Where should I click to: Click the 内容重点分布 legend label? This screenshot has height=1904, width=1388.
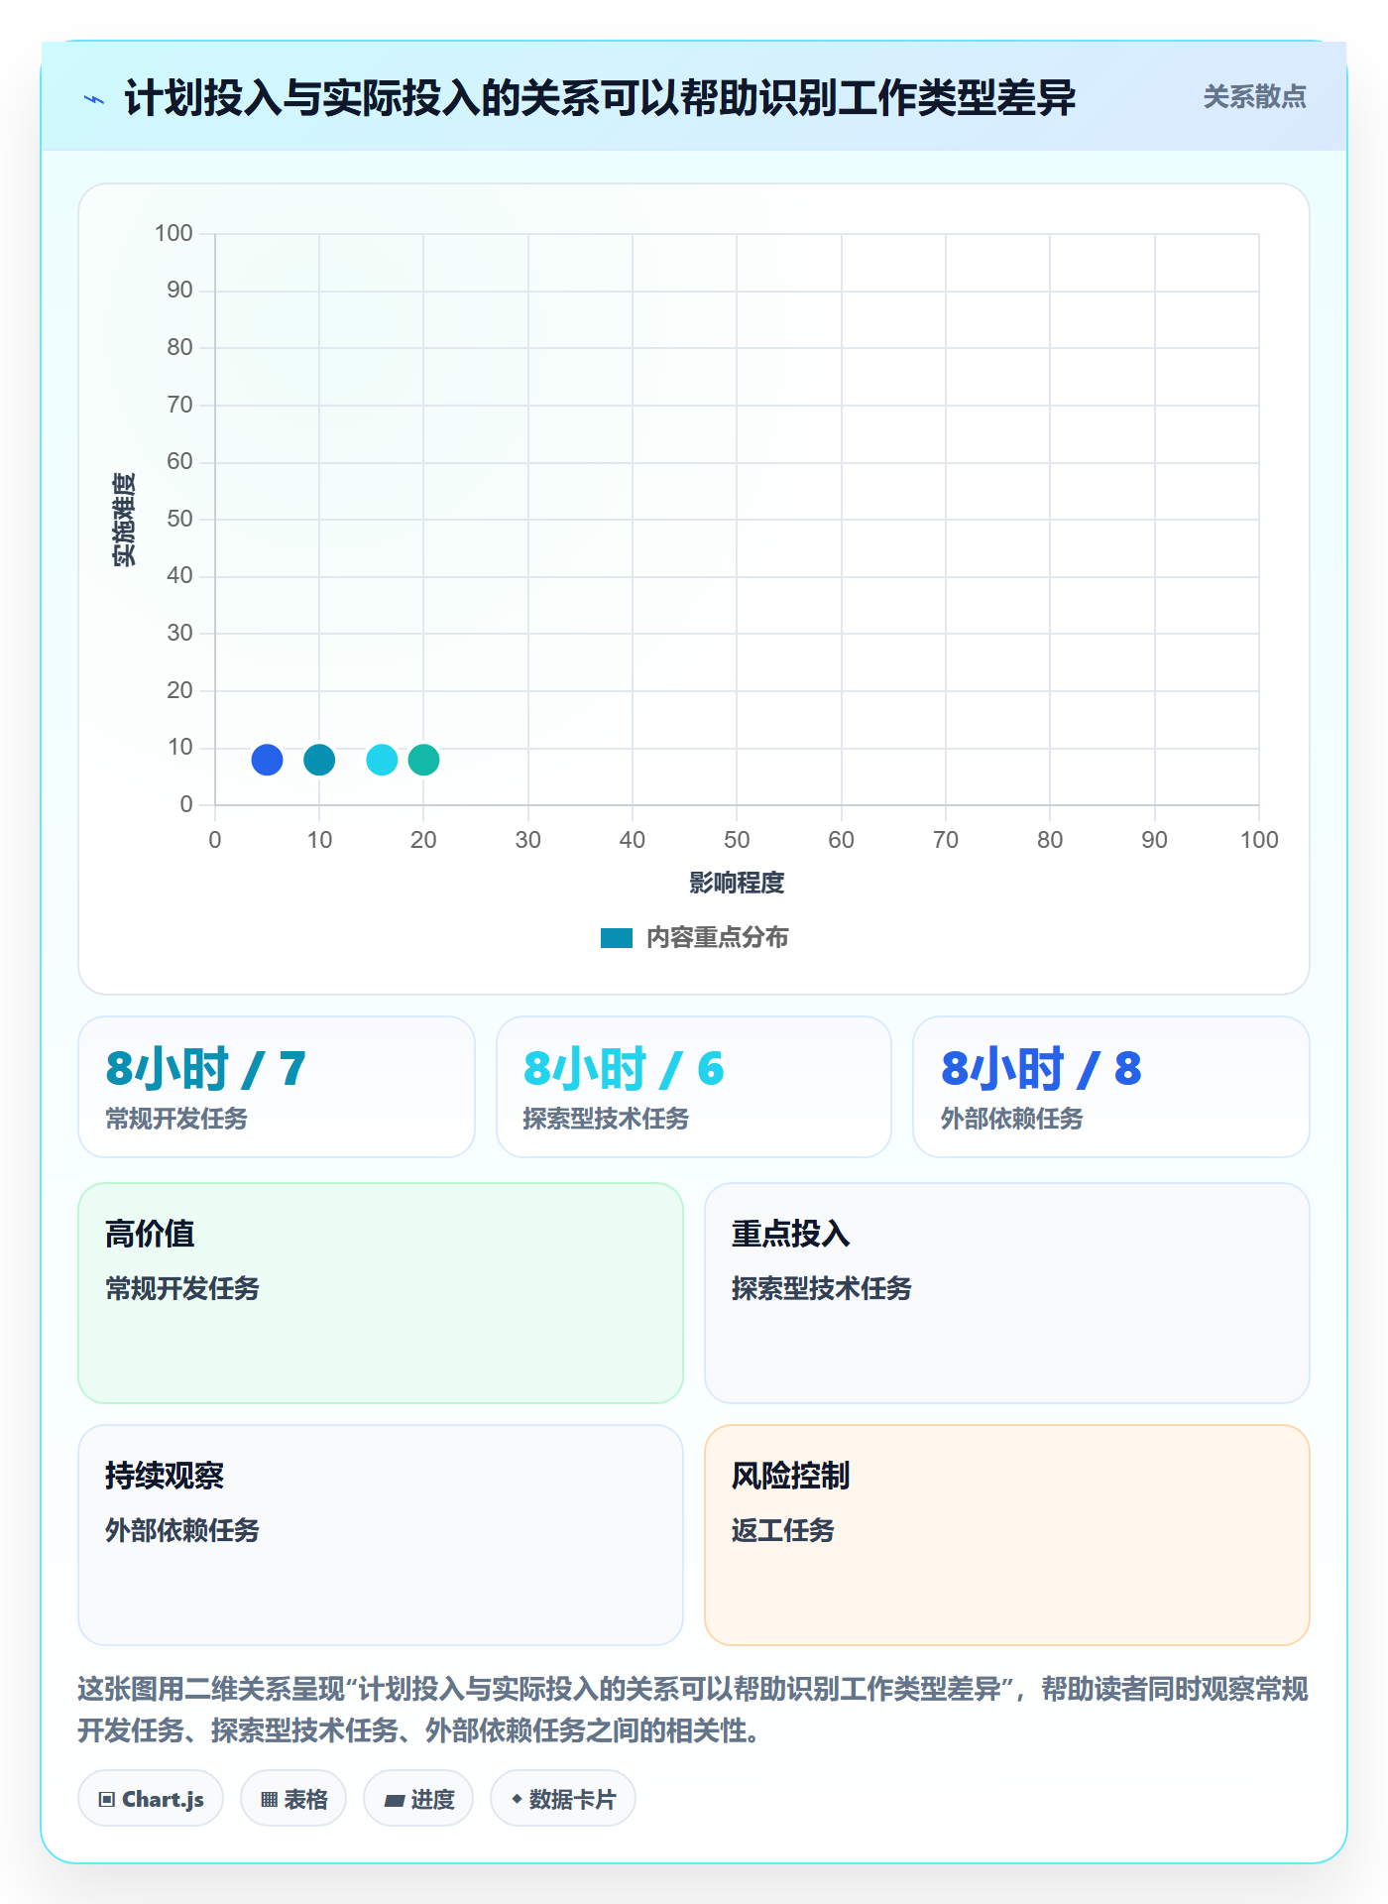[x=717, y=937]
